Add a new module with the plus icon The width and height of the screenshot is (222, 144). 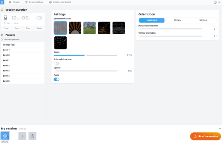pos(22,136)
